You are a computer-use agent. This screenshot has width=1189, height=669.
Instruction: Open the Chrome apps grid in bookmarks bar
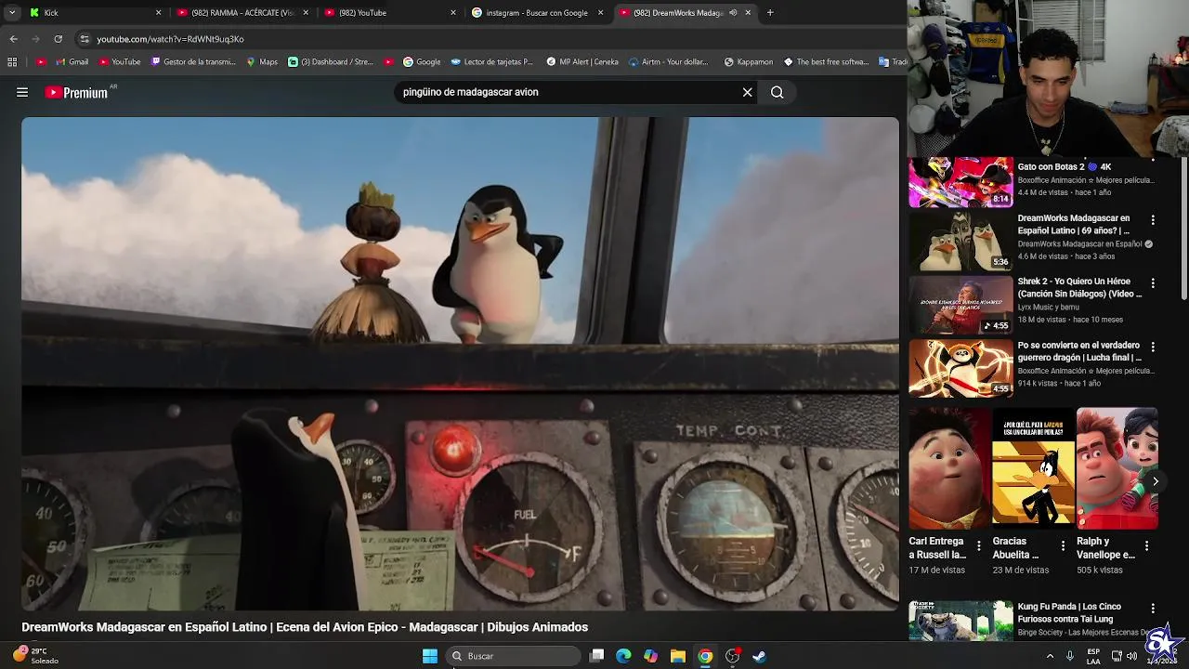pyautogui.click(x=12, y=62)
